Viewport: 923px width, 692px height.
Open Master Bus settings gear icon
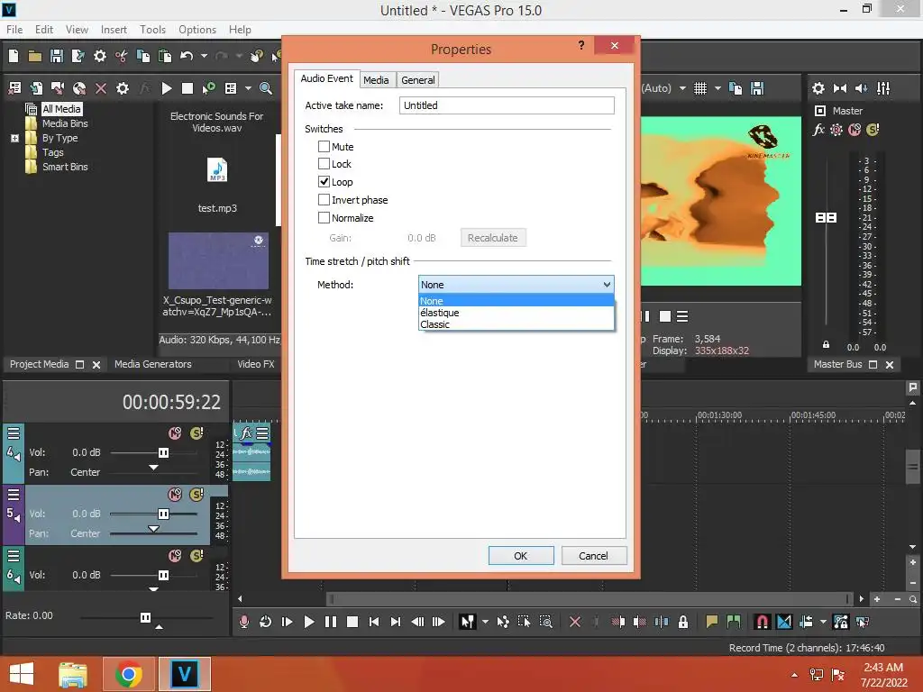click(818, 88)
